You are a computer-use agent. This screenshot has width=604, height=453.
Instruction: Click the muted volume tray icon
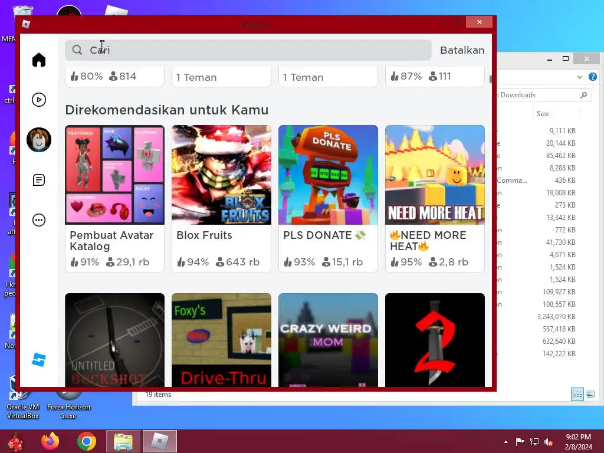point(549,441)
